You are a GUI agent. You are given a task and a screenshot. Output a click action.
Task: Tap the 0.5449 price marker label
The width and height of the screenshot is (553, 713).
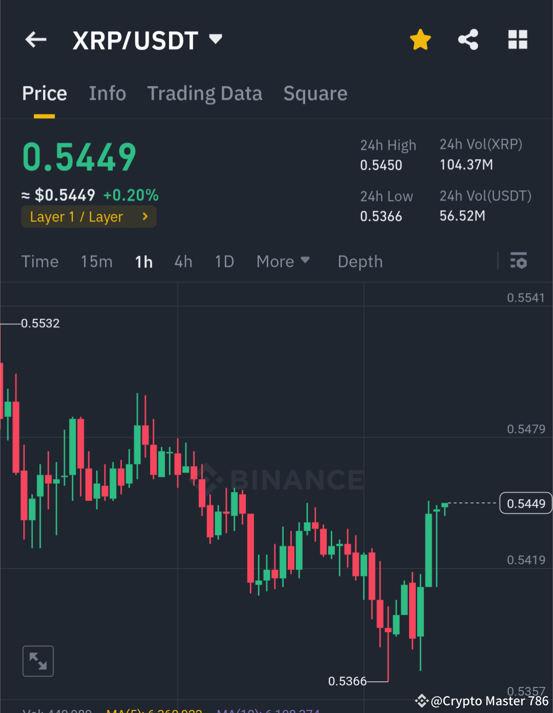[525, 503]
